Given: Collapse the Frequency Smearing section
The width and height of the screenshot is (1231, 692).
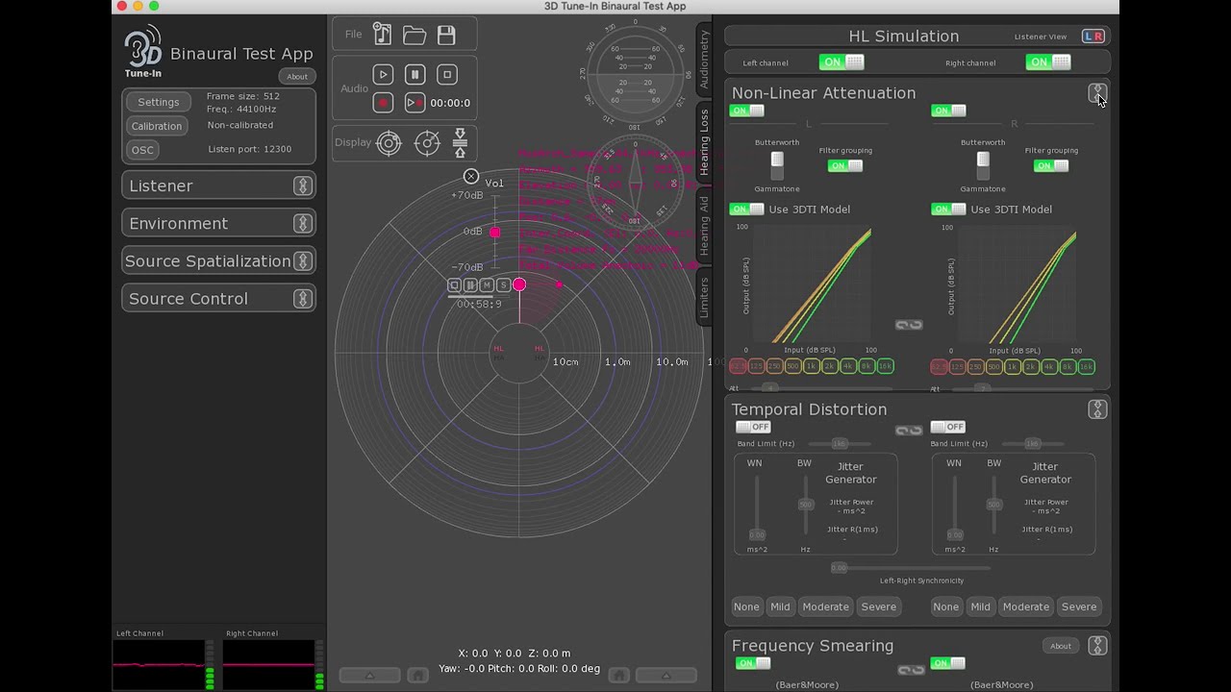Looking at the screenshot, I should click(1097, 646).
